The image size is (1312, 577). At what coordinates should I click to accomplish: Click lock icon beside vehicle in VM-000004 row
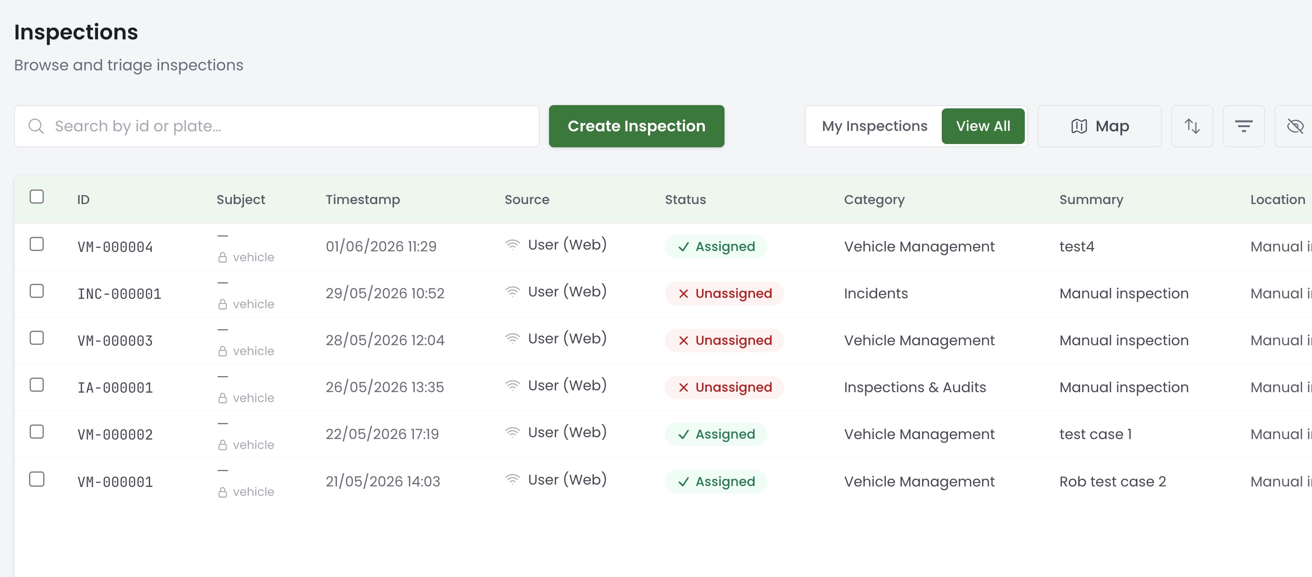[222, 258]
